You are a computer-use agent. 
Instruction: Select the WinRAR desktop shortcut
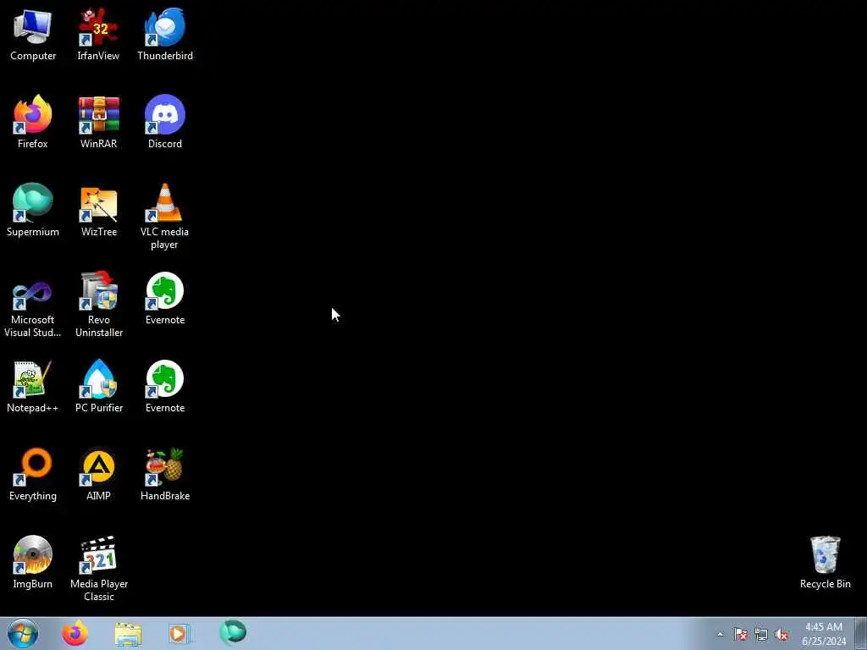[98, 122]
